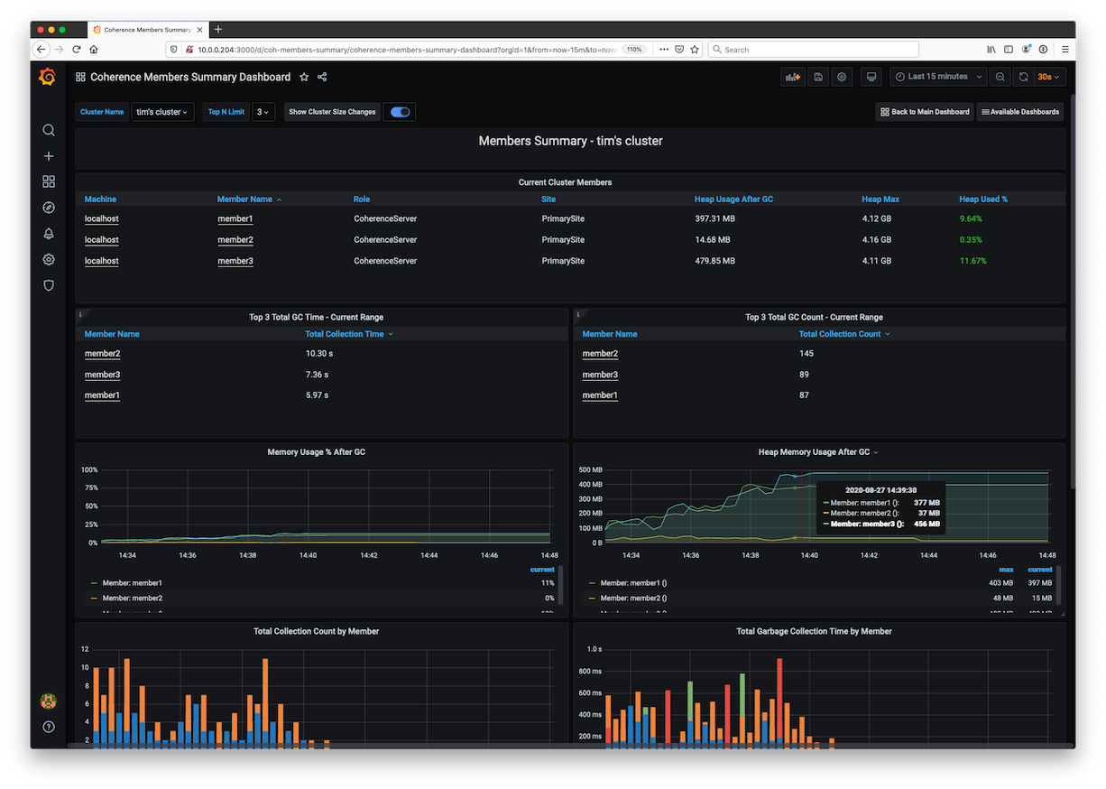Open the search icon in sidebar
This screenshot has height=789, width=1106.
(x=49, y=130)
